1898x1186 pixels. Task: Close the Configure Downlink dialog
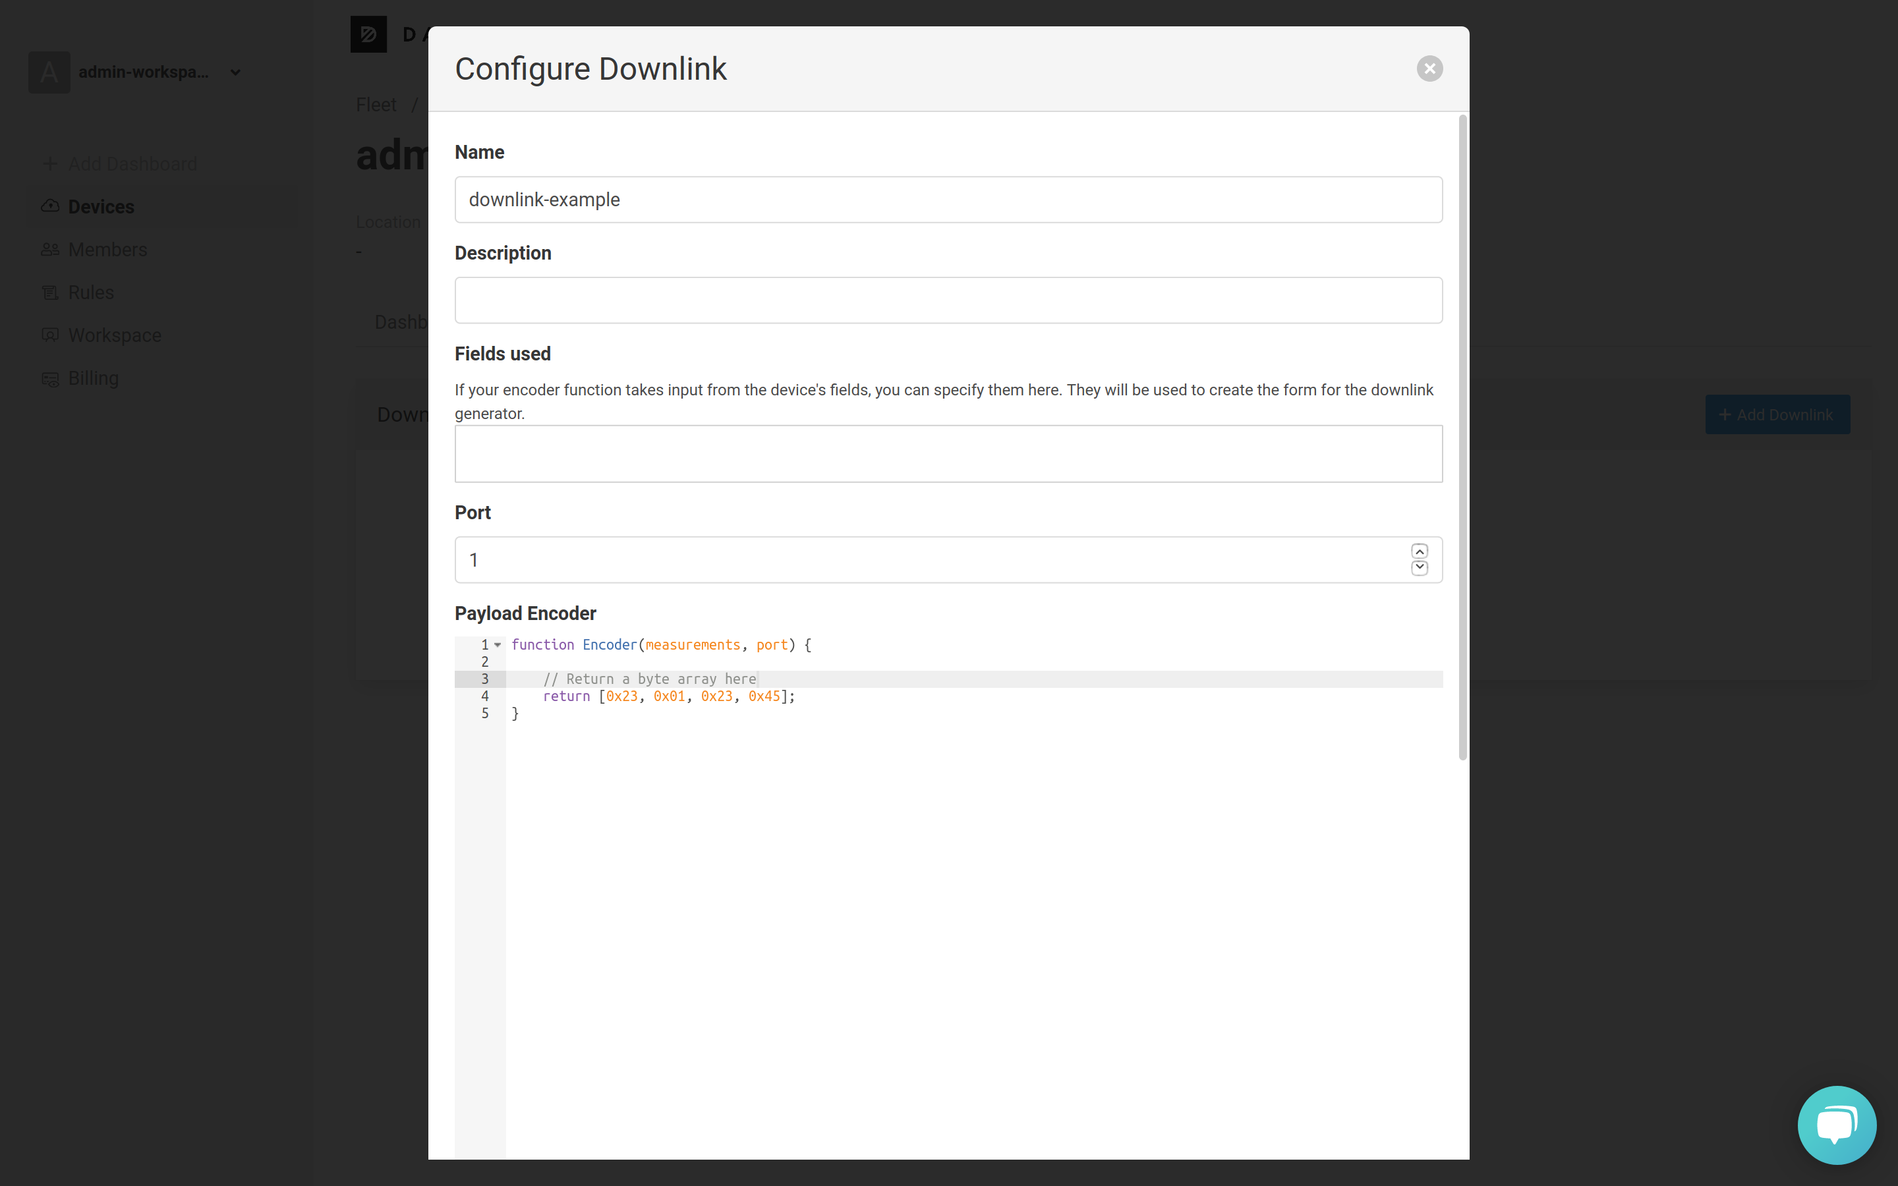[x=1430, y=69]
